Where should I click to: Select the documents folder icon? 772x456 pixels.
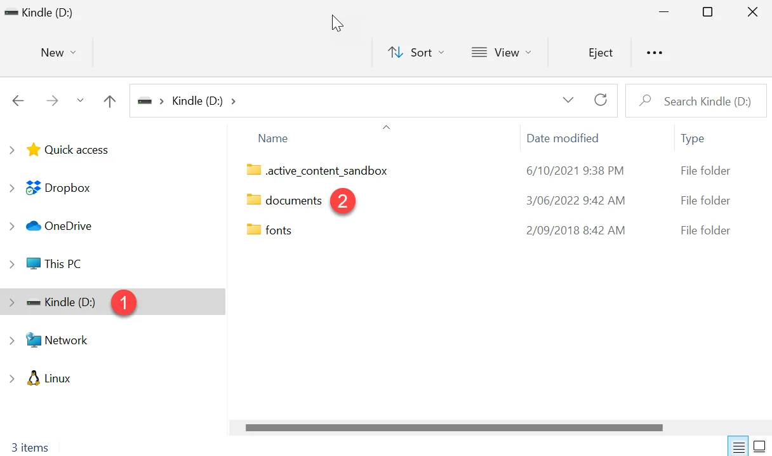point(254,200)
